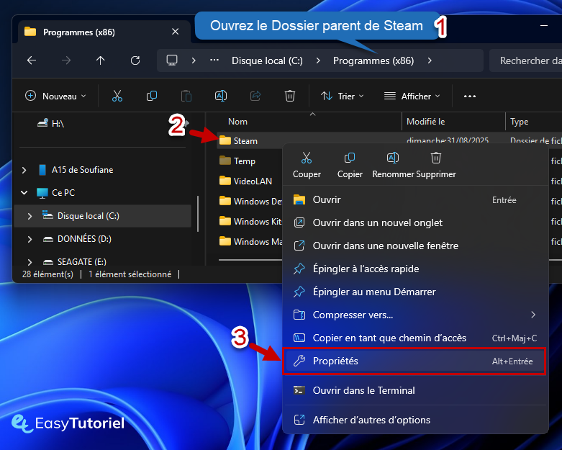
Task: Click the Renommer icon in context menu
Action: pos(393,158)
